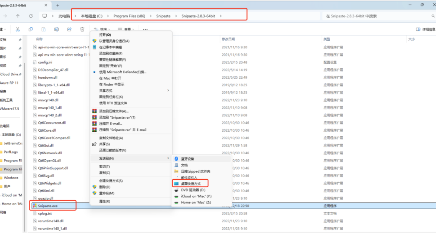Toggle the details pane button
Viewport: 436px width, 233px height.
coord(425,29)
